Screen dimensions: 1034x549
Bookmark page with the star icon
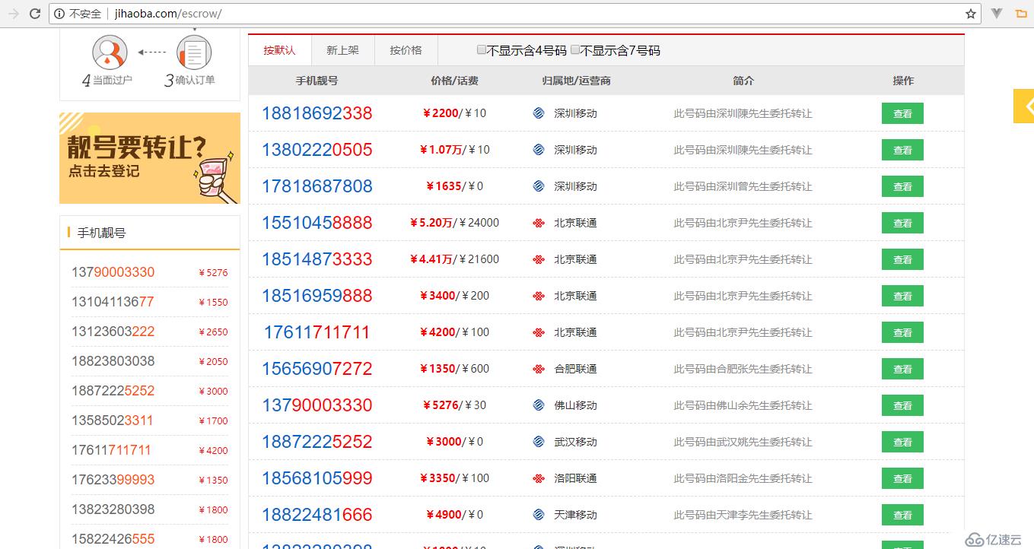[971, 14]
